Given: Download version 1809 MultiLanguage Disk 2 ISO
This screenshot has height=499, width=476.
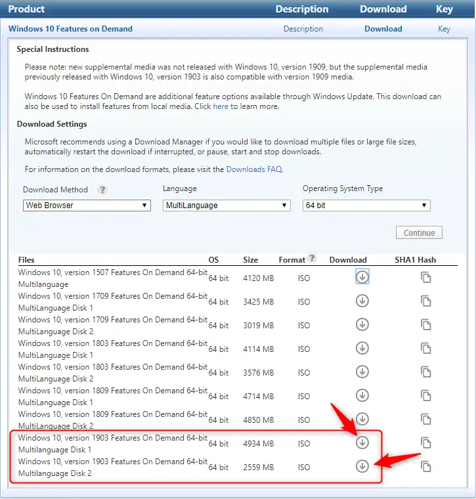Looking at the screenshot, I should (x=362, y=419).
